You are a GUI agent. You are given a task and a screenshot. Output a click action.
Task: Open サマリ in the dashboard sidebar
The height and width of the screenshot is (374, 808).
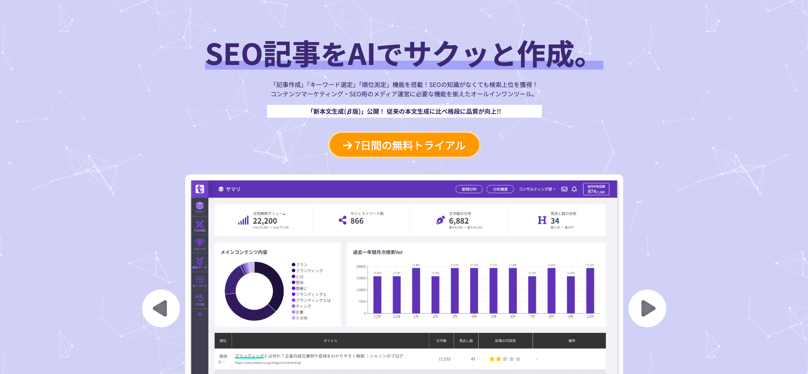pyautogui.click(x=199, y=207)
